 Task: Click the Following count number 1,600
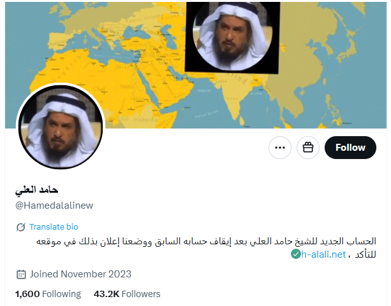27,294
